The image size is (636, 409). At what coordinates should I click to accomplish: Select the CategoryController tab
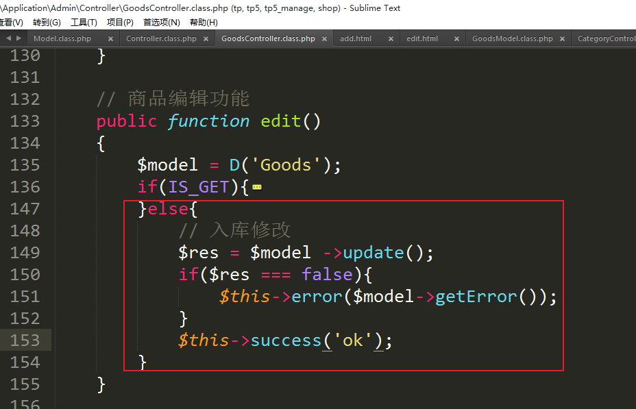606,39
